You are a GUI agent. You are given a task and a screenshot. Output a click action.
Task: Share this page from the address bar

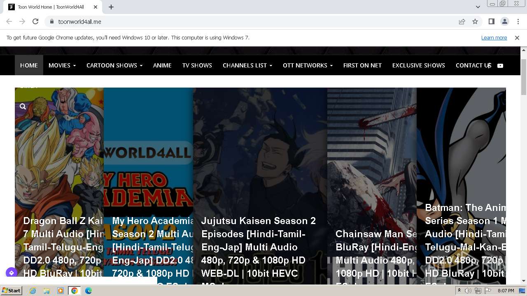coord(462,21)
